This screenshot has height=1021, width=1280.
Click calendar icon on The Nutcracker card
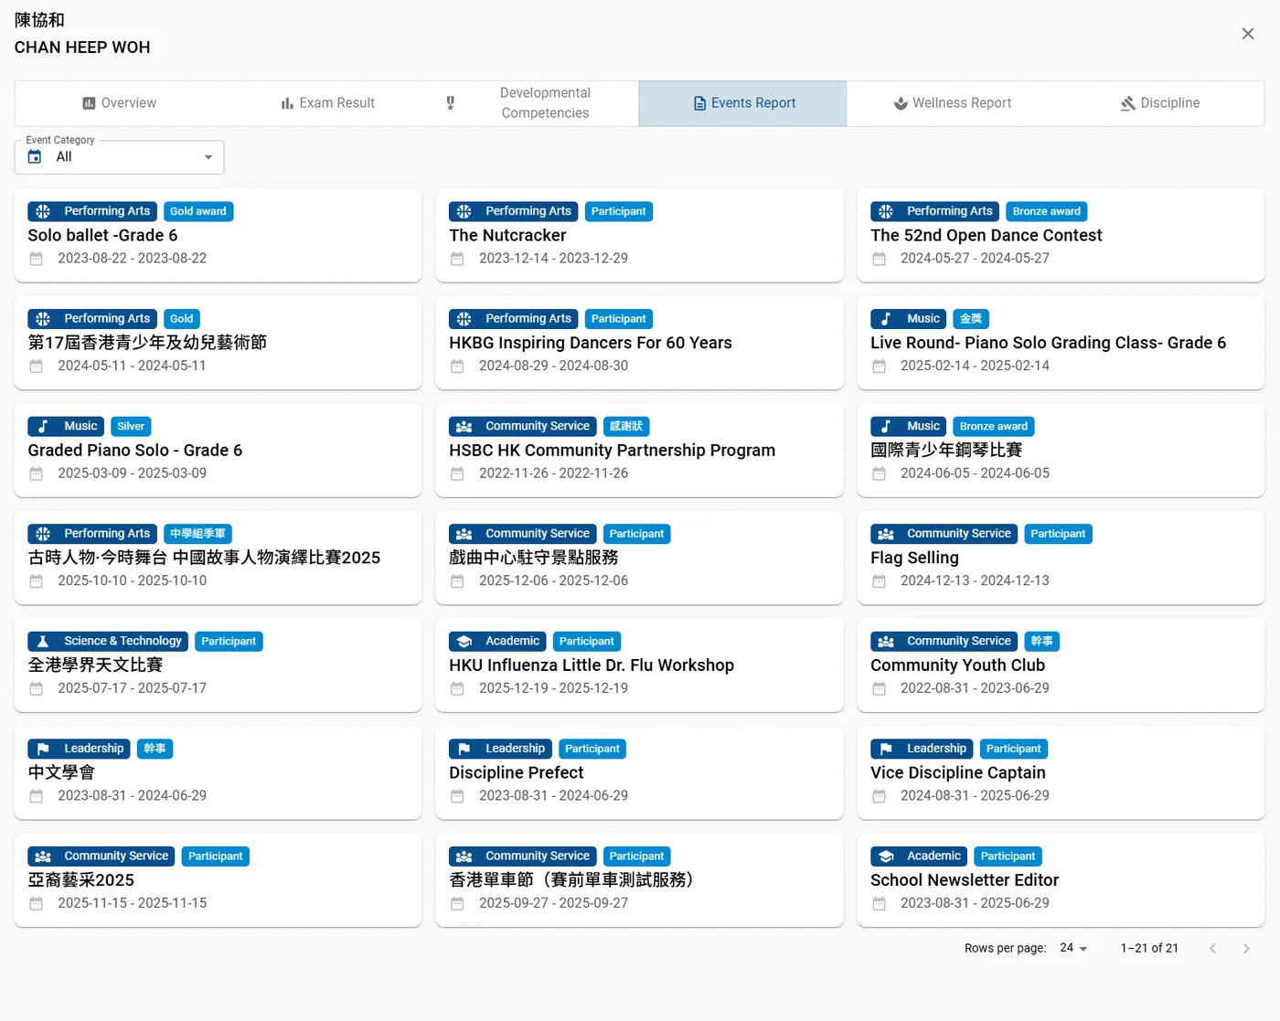457,259
